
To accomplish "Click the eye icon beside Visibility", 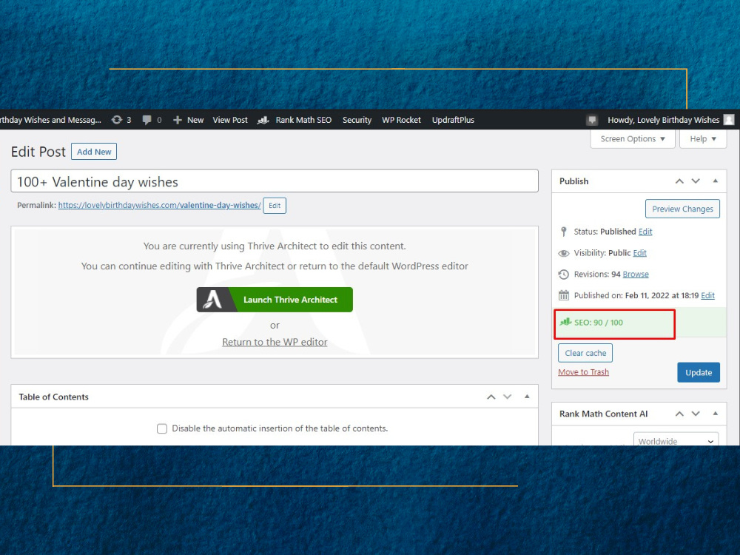I will 563,253.
